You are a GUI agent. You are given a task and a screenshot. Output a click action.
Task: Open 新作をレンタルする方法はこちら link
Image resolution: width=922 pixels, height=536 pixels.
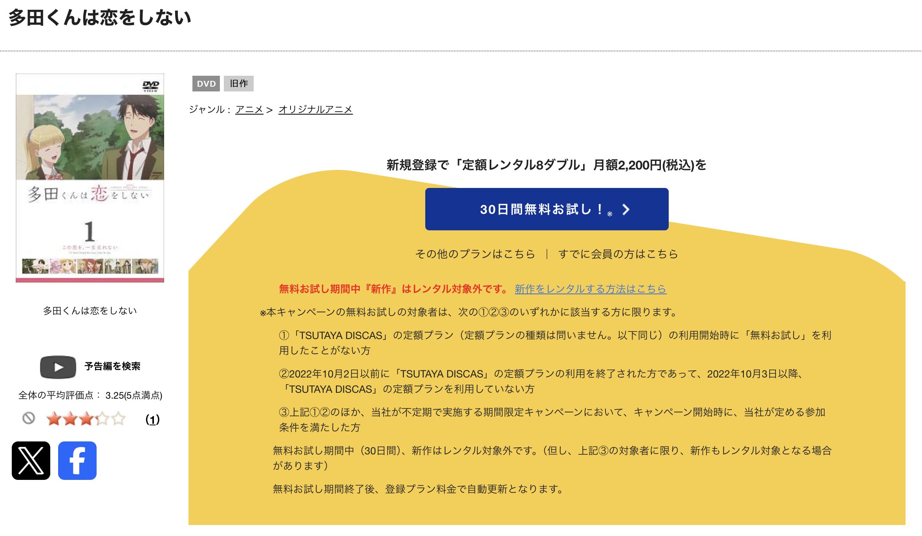pyautogui.click(x=591, y=289)
